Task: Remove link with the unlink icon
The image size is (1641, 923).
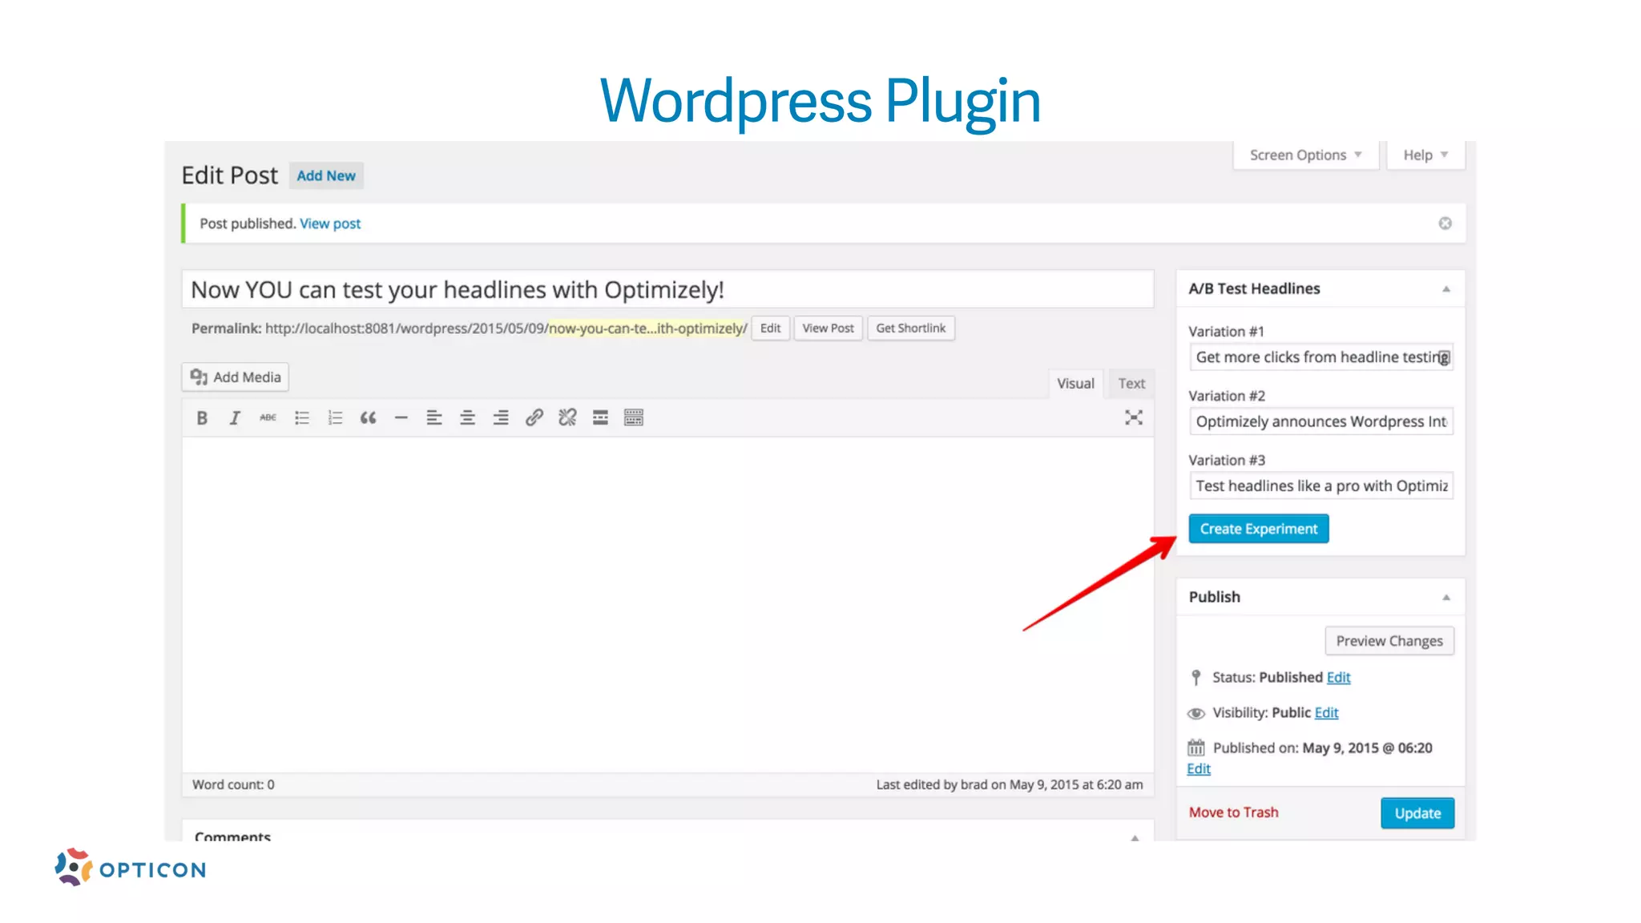Action: [567, 417]
